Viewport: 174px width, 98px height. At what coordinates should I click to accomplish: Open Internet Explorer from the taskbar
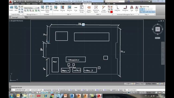(45, 96)
